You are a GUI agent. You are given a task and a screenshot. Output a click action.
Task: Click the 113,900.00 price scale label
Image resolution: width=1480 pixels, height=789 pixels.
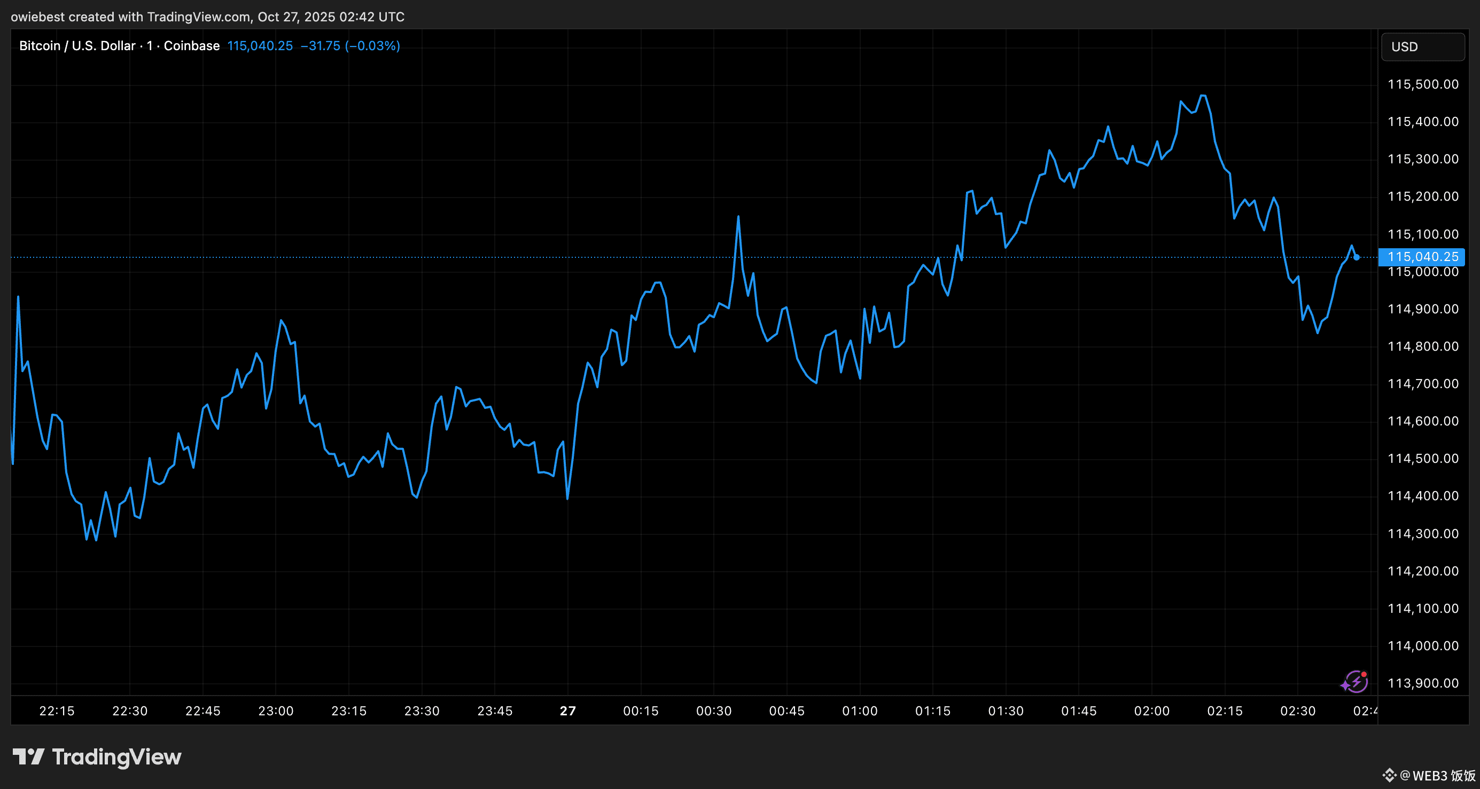(x=1422, y=683)
